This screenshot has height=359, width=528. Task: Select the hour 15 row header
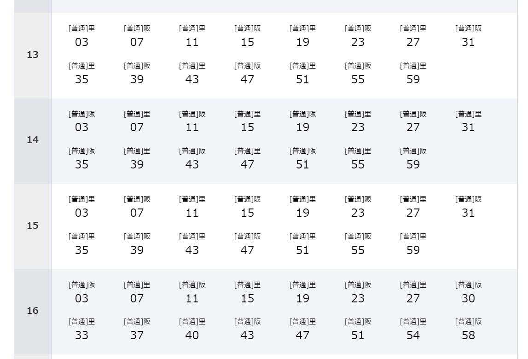33,226
